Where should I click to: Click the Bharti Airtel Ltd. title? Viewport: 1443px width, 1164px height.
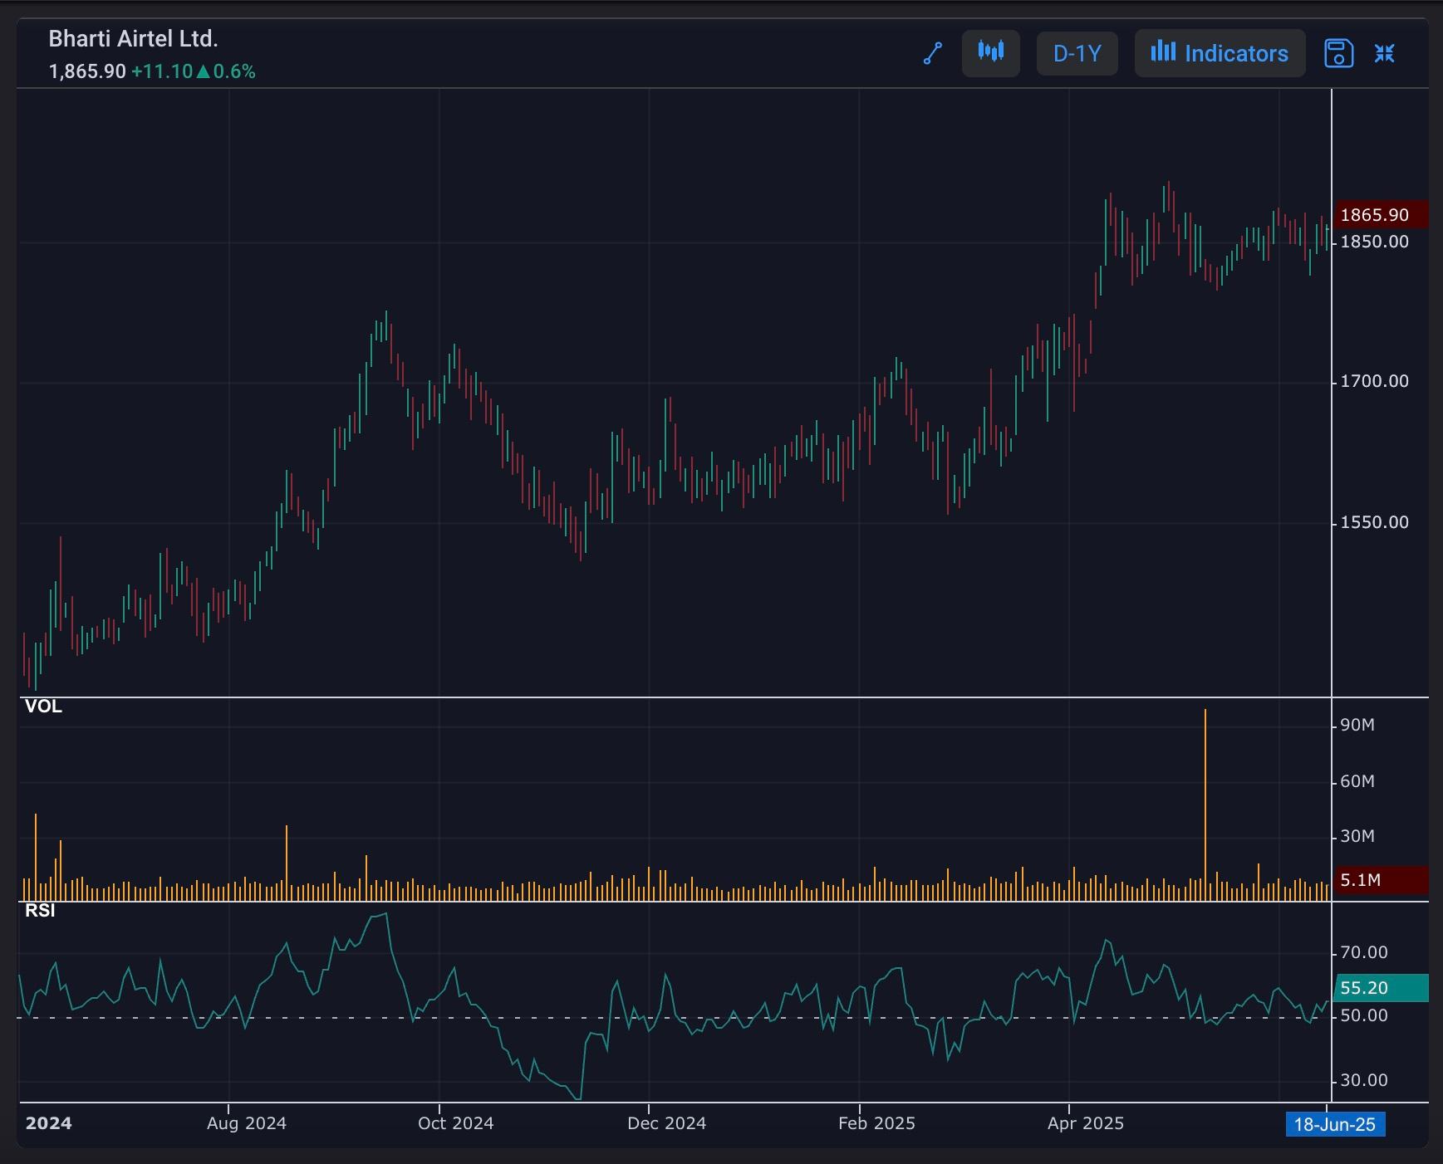pyautogui.click(x=133, y=39)
